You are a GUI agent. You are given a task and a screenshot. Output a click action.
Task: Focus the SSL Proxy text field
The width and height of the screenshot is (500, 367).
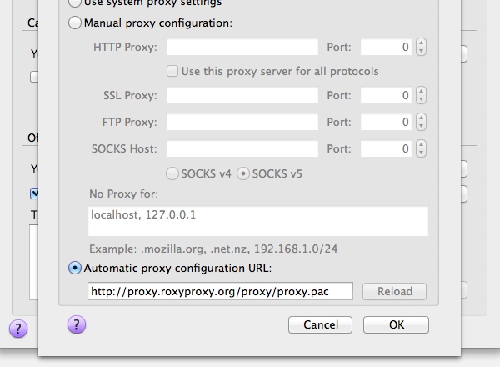click(242, 95)
